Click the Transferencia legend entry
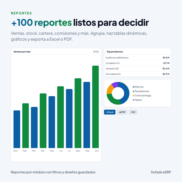 141,91
